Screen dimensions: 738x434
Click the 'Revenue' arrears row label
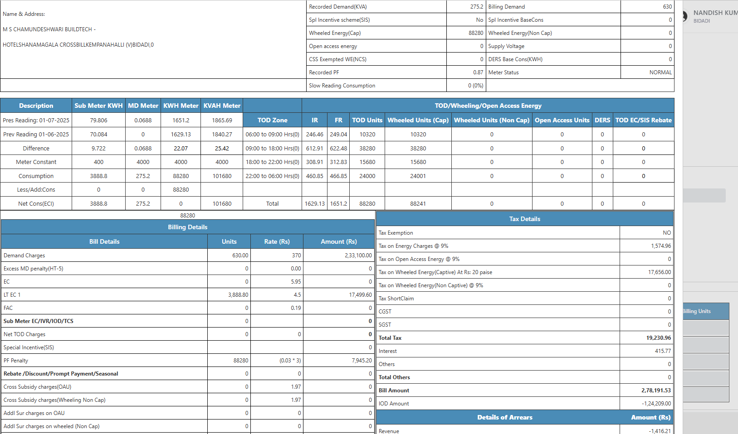[x=389, y=431]
